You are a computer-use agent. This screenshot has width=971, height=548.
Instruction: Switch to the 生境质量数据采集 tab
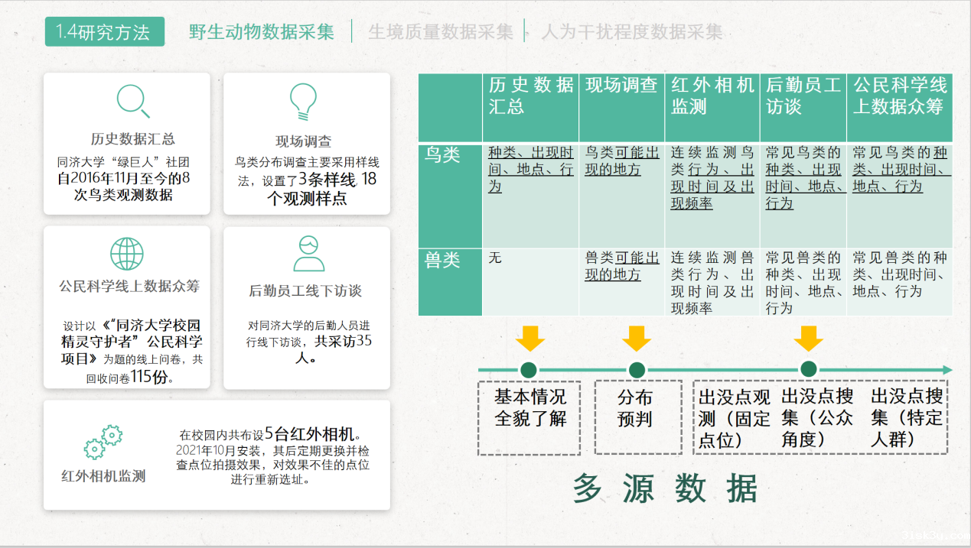441,32
